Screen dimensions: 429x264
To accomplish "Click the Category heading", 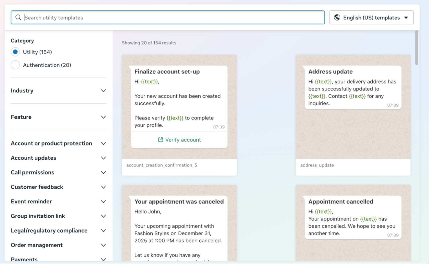I will click(x=22, y=41).
